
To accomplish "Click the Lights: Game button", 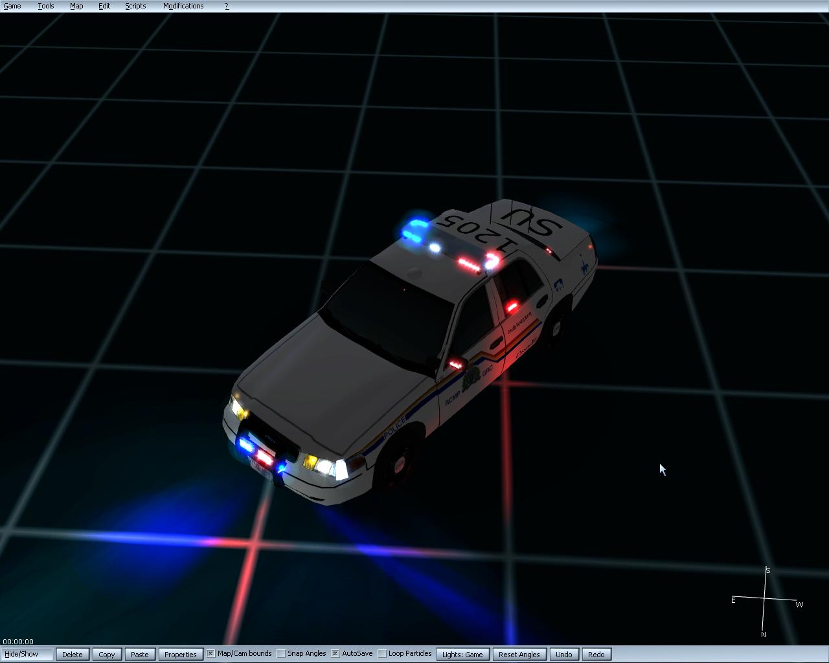I will pyautogui.click(x=462, y=654).
